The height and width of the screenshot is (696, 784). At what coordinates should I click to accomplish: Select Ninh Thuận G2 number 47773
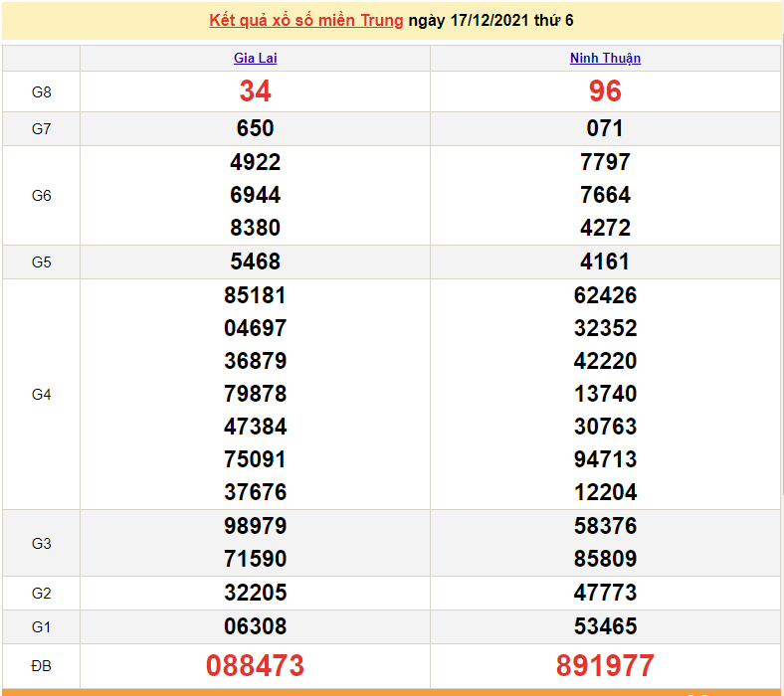coord(605,594)
